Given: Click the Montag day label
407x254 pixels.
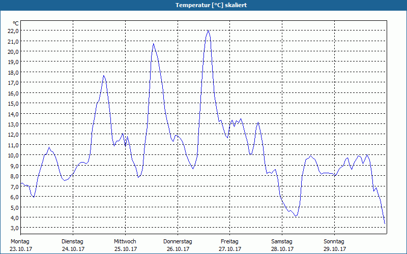Looking at the screenshot, I should pos(20,242).
